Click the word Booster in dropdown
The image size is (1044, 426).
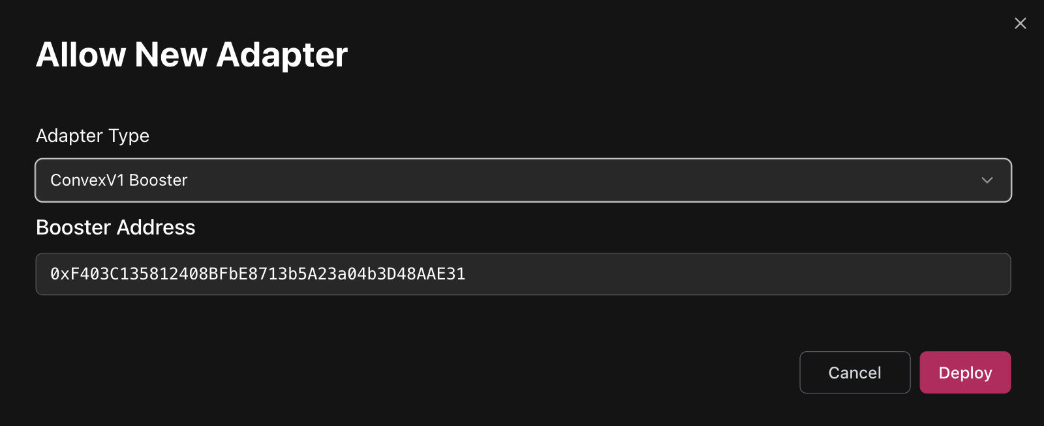[159, 180]
